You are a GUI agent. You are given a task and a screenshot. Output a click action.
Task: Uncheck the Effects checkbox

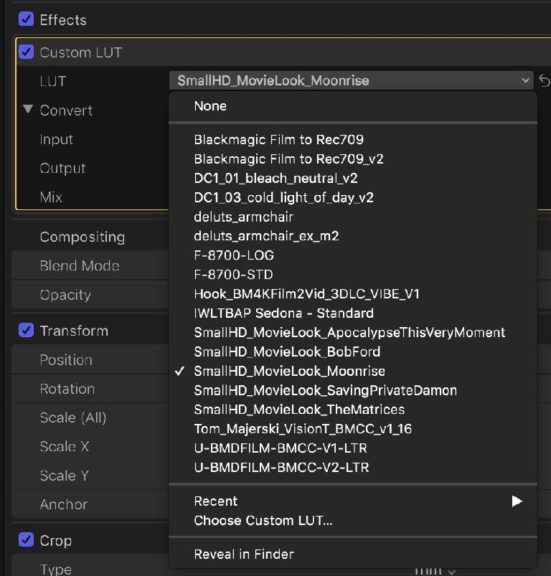click(x=26, y=19)
